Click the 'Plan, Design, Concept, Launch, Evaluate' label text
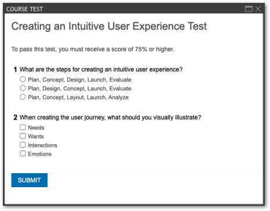Screen dimensions: 270x211 click(79, 88)
